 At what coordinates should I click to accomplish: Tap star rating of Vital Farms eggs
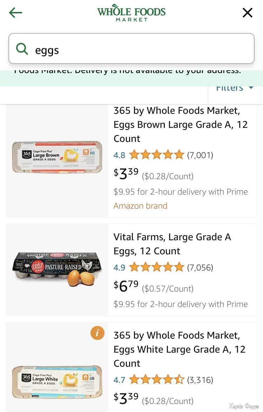tap(156, 268)
